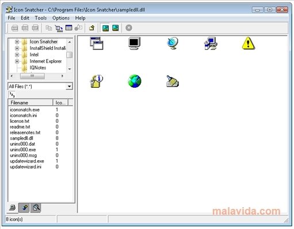294x229 pixels.
Task: Select the IQNotes folder in tree
Action: (38, 68)
